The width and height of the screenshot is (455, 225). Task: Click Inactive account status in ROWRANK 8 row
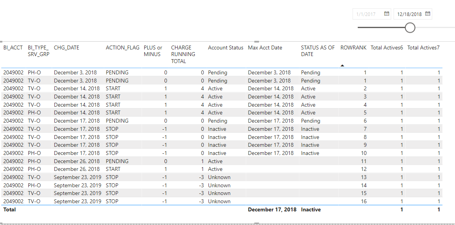point(217,137)
